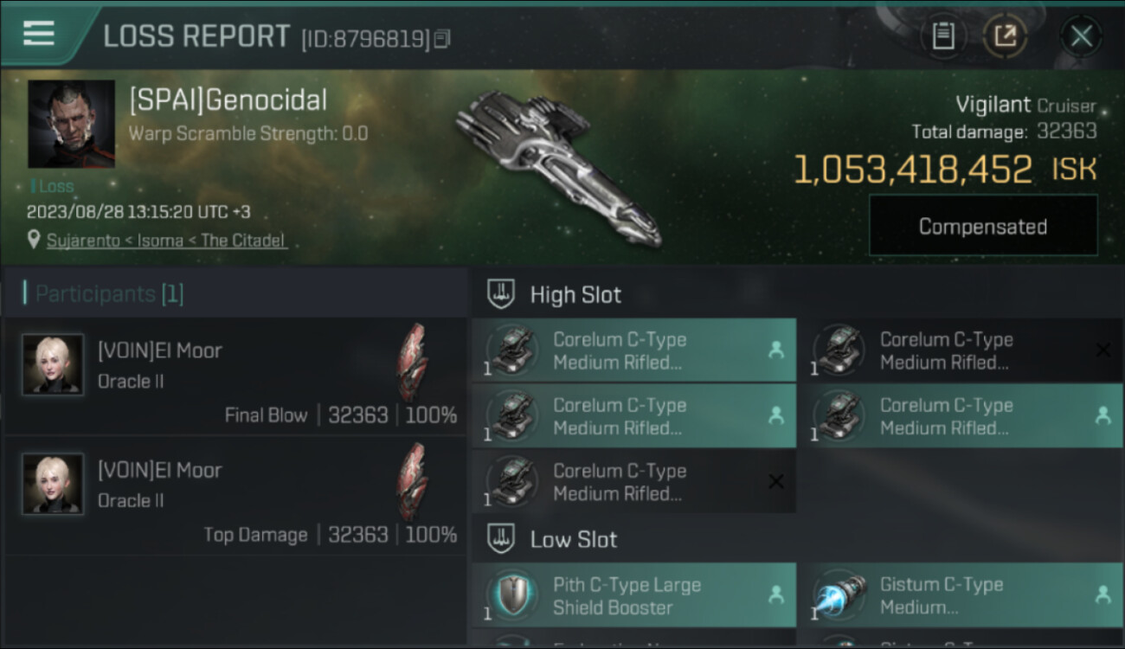Copy the loss report ID
1125x649 pixels.
[442, 39]
